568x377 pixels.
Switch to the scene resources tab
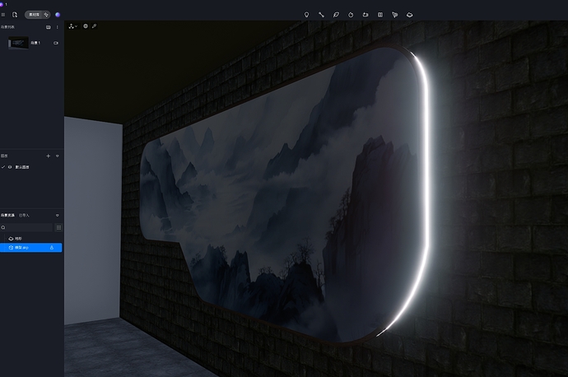coord(7,215)
